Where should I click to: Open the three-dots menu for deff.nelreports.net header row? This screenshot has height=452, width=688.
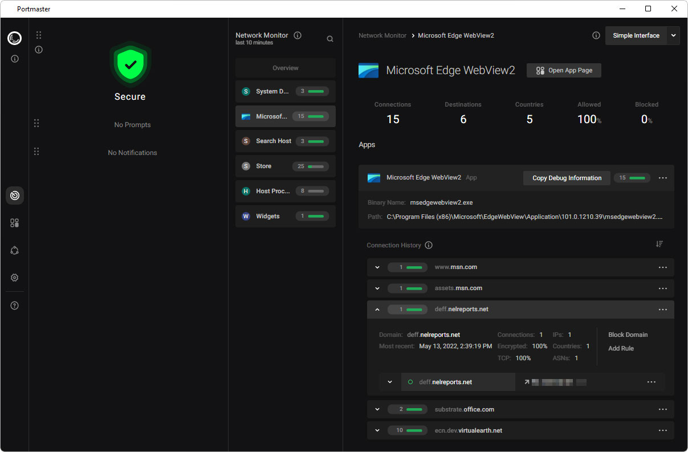(663, 310)
